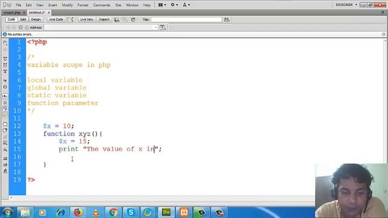Switch to the scope1.php document tab
This screenshot has width=388, height=218.
pyautogui.click(x=12, y=12)
